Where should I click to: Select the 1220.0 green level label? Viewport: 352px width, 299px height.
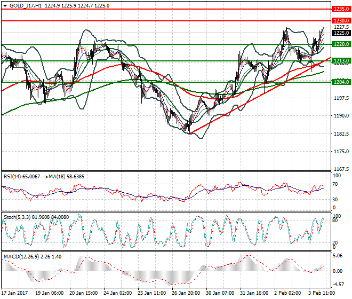click(x=341, y=44)
